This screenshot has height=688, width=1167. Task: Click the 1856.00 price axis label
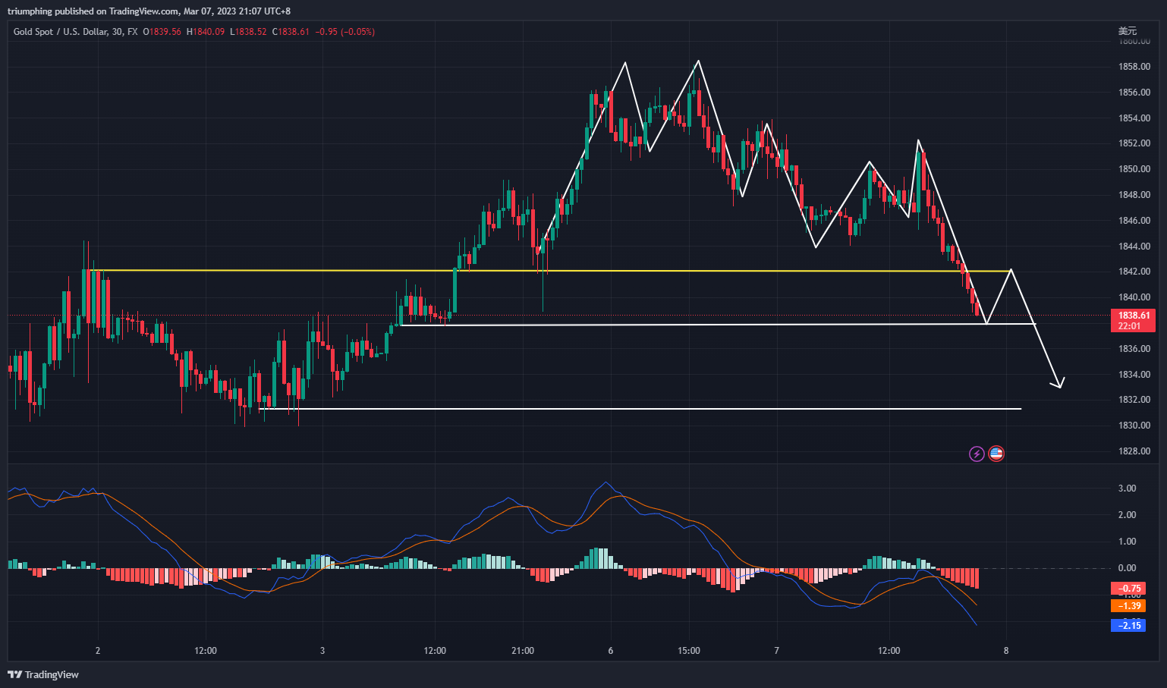pyautogui.click(x=1134, y=93)
